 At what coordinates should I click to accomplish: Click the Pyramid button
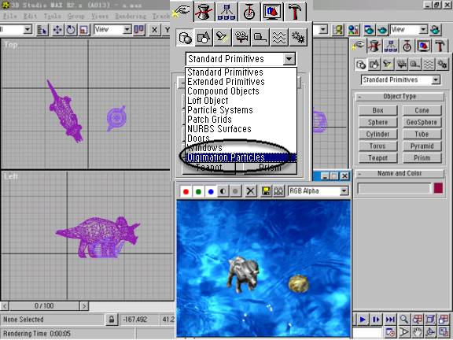coord(422,146)
